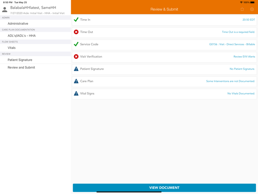Screen dimensions: 258x194
Task: Click 'Tue May 25' date in status bar
Action: [x=21, y=2]
